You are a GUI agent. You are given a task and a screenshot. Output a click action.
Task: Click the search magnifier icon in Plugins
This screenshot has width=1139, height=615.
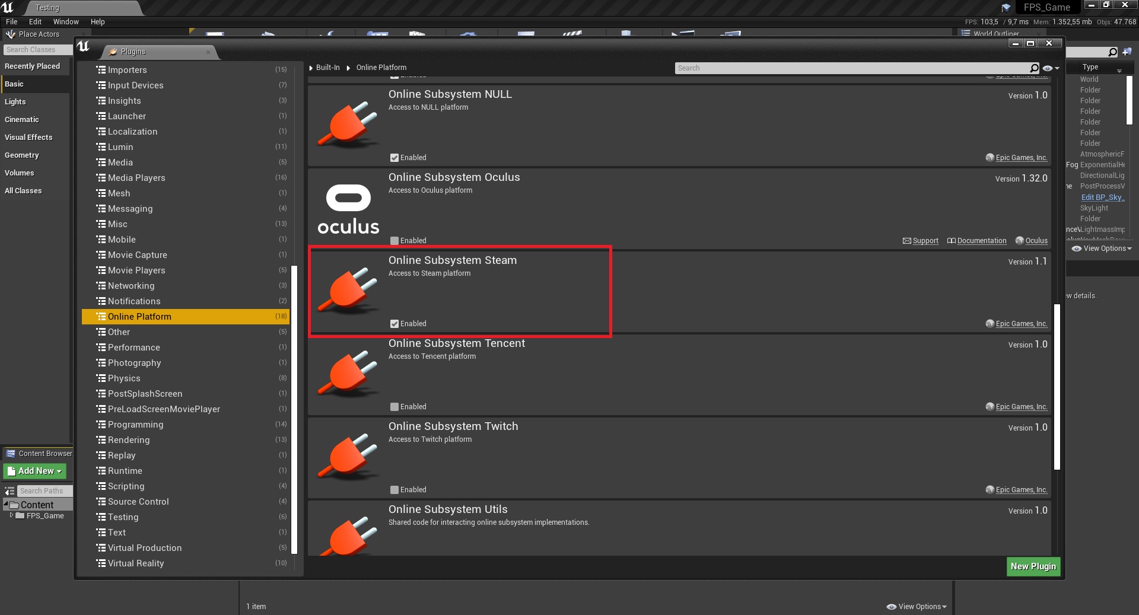click(x=1034, y=68)
